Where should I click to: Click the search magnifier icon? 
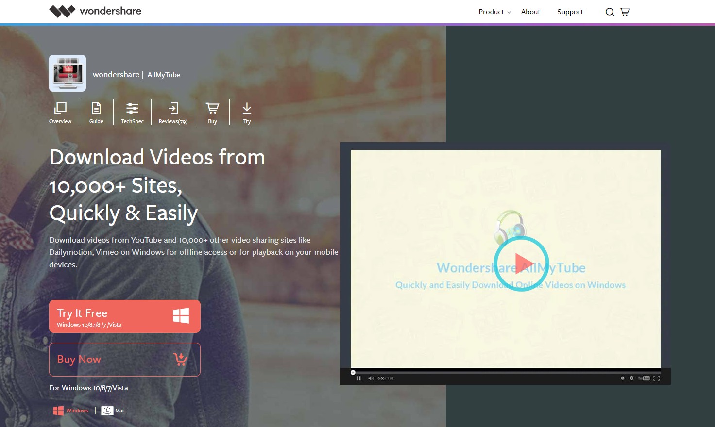[x=610, y=12]
